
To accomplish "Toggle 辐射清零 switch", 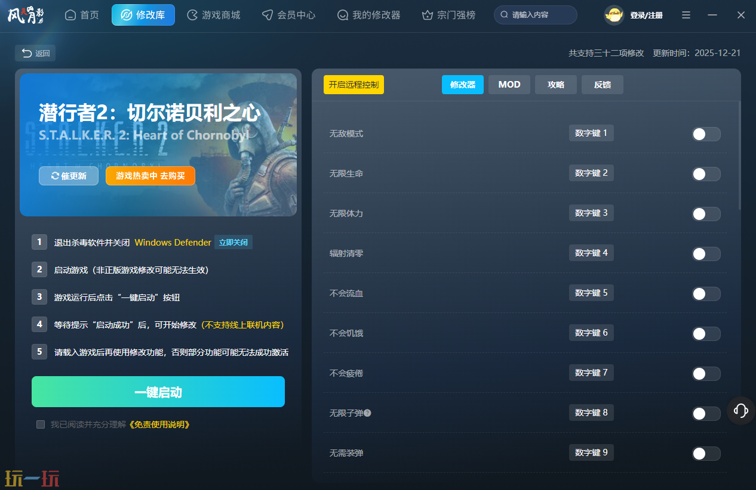I will click(706, 254).
